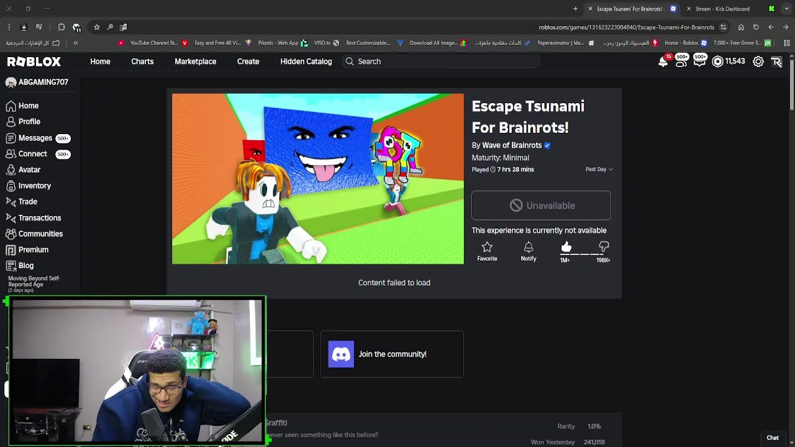Image resolution: width=795 pixels, height=447 pixels.
Task: Open Home in the left sidebar
Action: tap(23, 106)
